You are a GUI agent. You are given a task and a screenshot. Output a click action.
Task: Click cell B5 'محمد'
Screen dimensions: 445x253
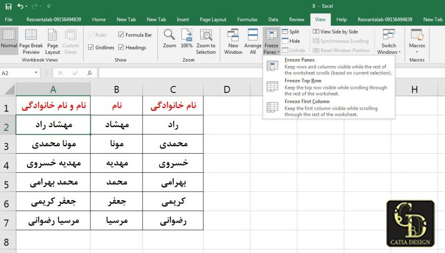116,182
